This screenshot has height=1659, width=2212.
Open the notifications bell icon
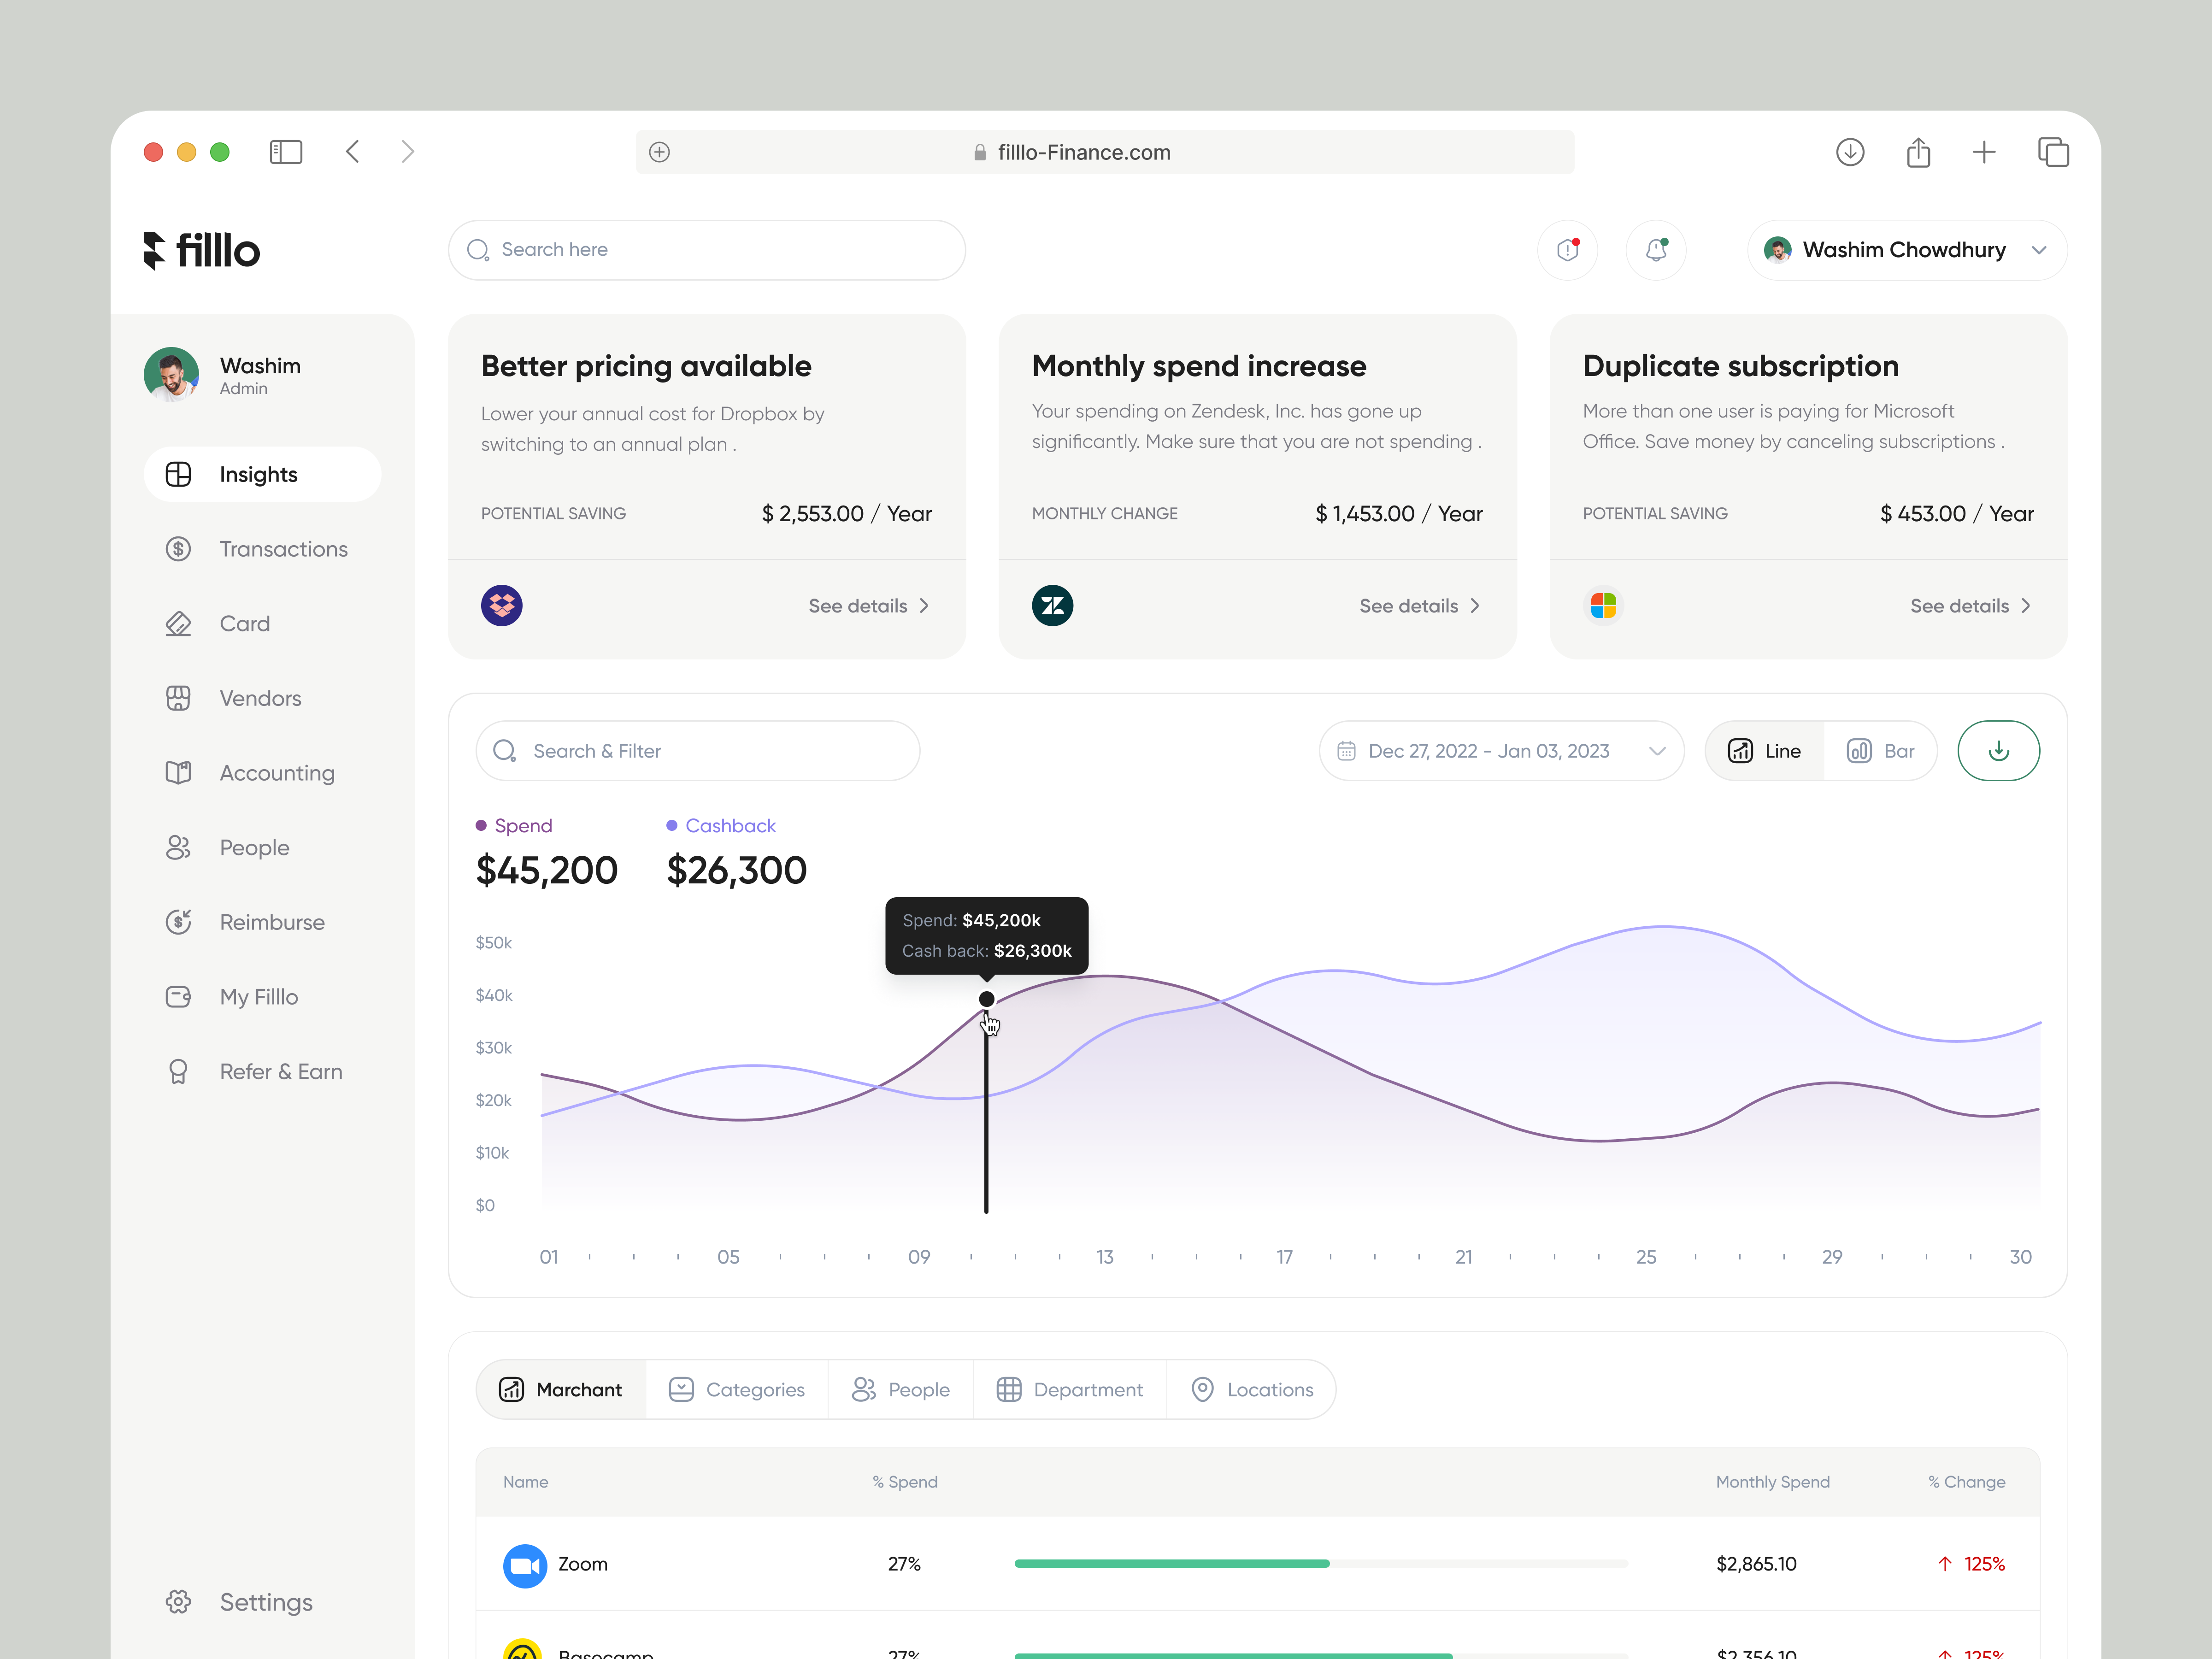click(1655, 250)
